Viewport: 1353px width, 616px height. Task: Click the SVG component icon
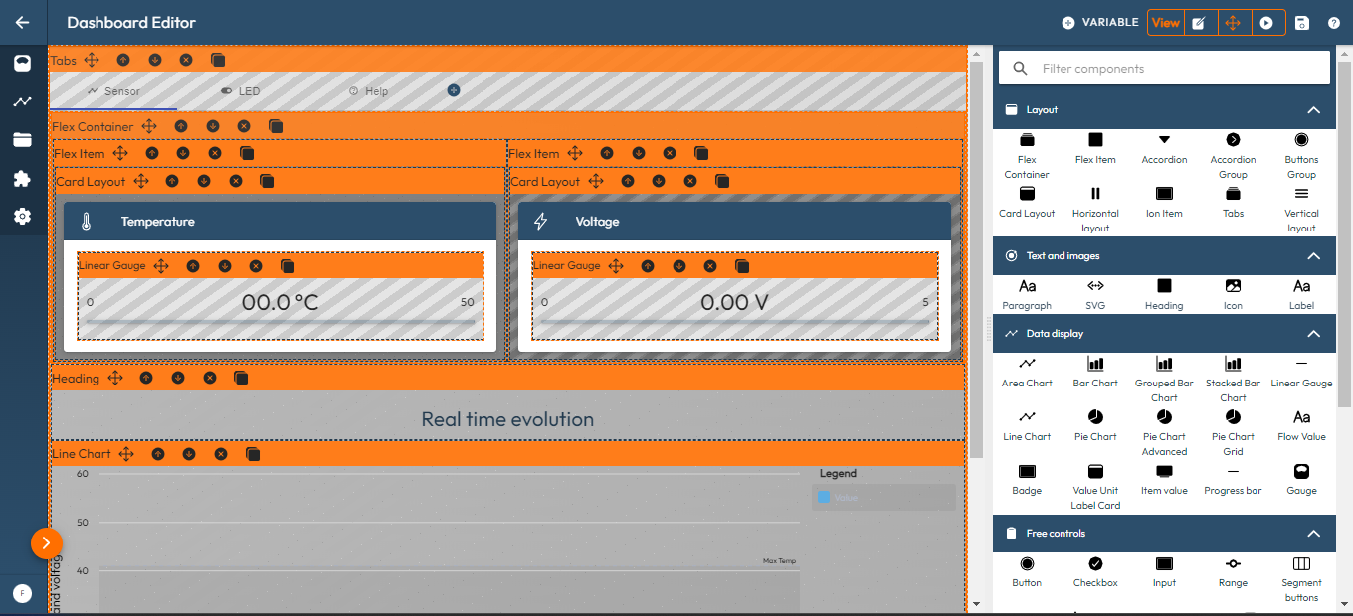(1095, 287)
